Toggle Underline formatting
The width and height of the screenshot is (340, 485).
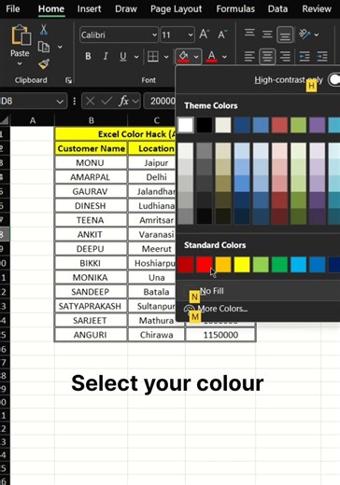coord(123,56)
